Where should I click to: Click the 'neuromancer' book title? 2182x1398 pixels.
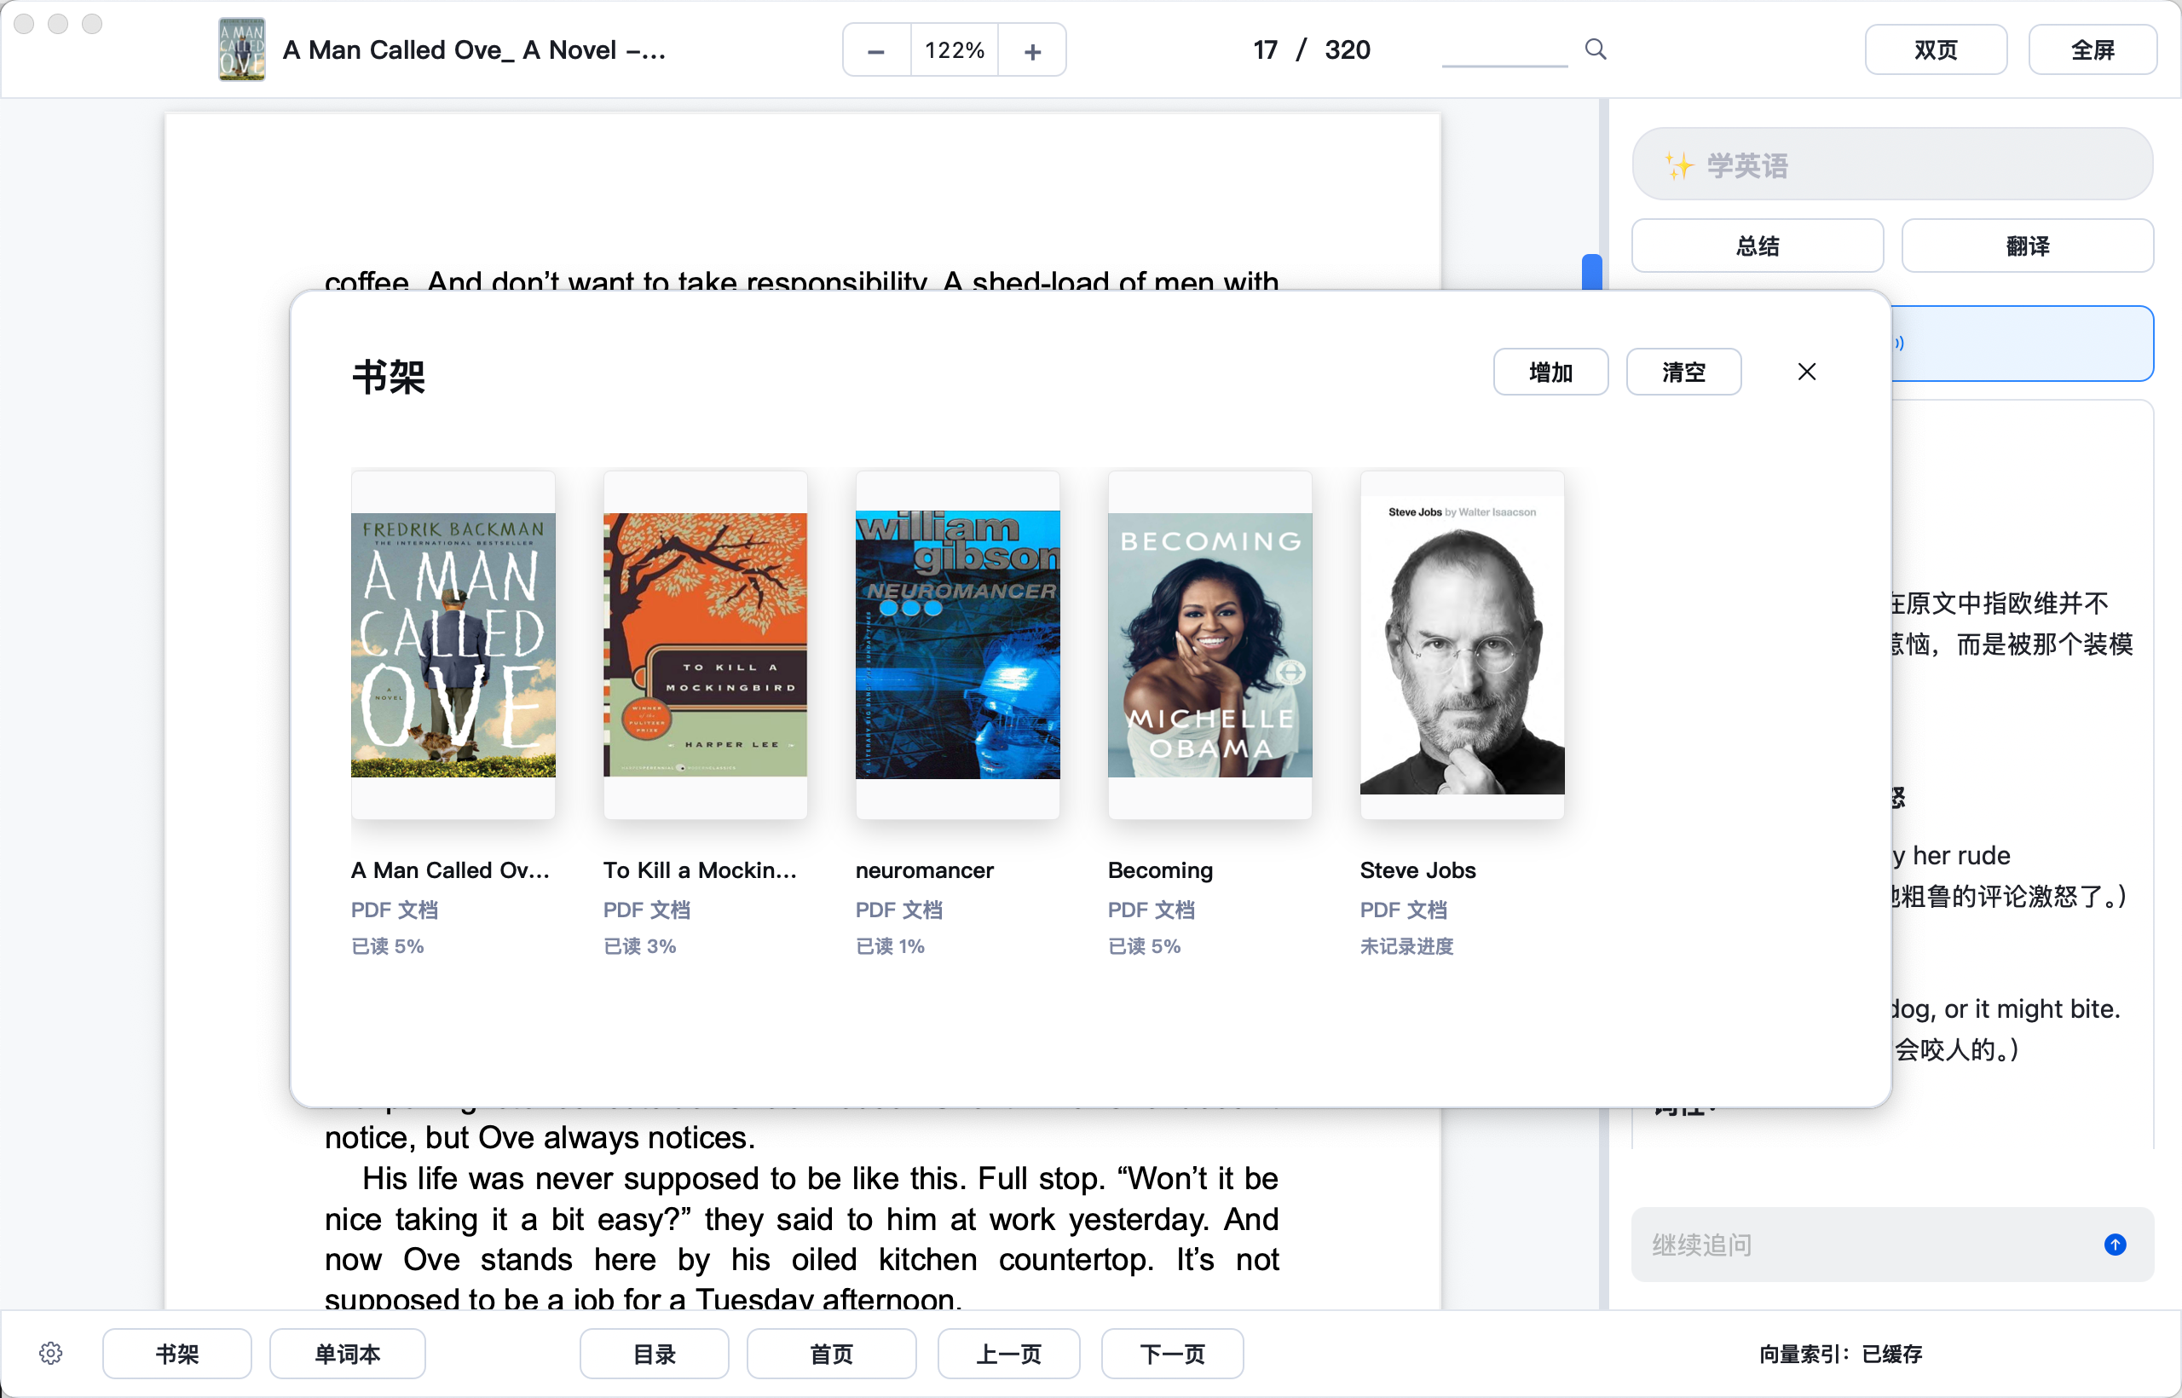(924, 869)
